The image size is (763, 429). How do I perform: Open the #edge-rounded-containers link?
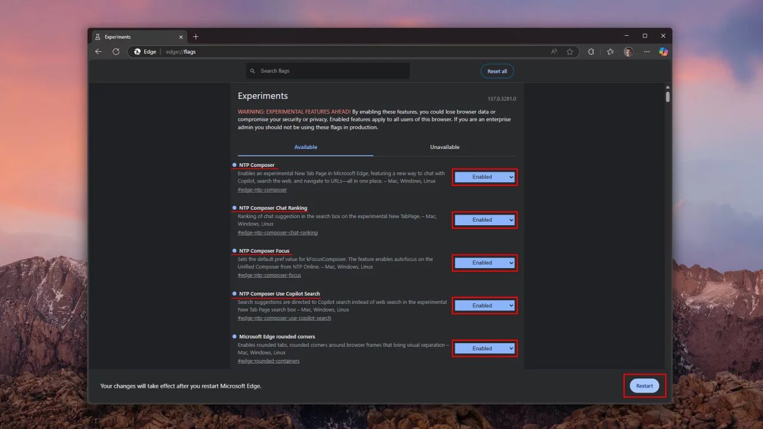click(268, 361)
